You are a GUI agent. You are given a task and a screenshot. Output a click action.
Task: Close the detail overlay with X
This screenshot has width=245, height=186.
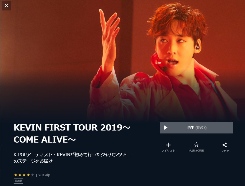tap(6, 6)
